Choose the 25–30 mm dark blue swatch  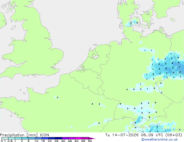point(58,138)
